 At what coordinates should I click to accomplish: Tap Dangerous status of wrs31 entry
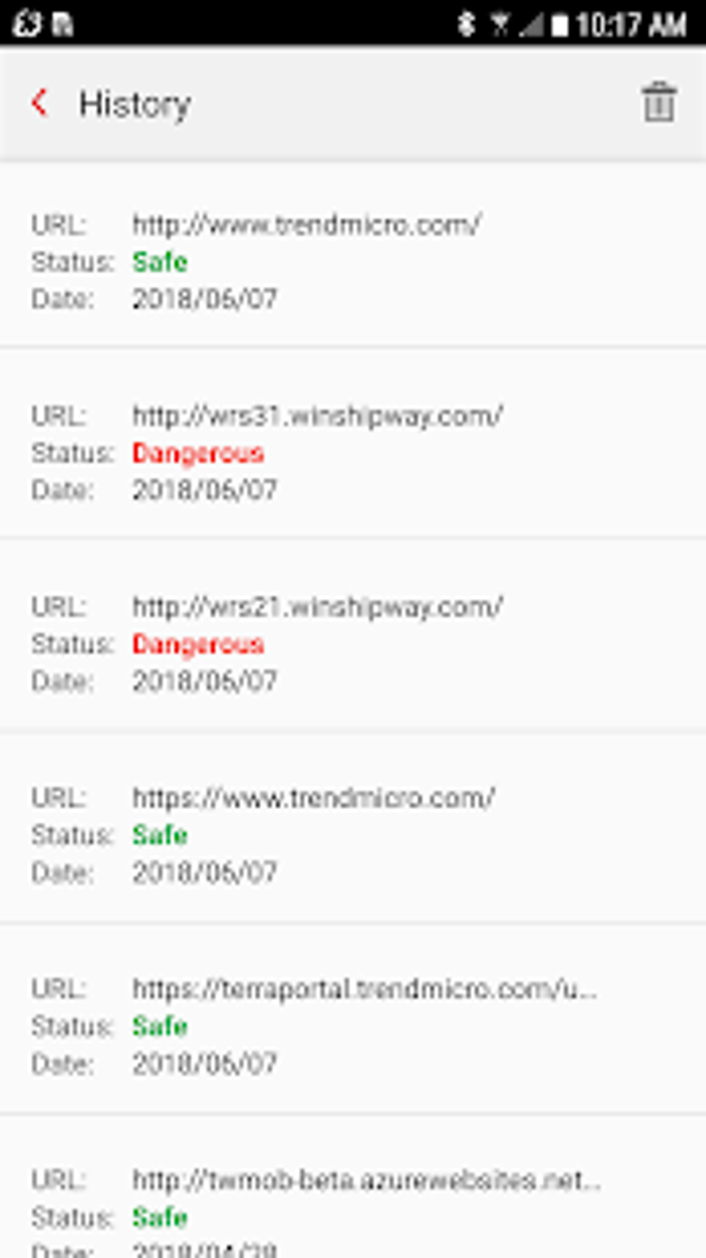pyautogui.click(x=198, y=453)
